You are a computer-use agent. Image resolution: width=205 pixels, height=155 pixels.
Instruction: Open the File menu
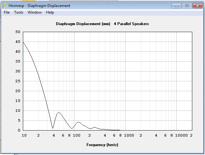7,12
